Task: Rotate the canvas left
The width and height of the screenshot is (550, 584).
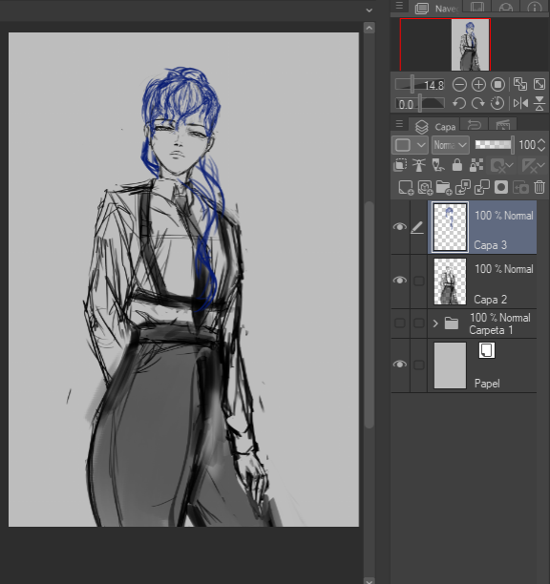Action: tap(459, 103)
